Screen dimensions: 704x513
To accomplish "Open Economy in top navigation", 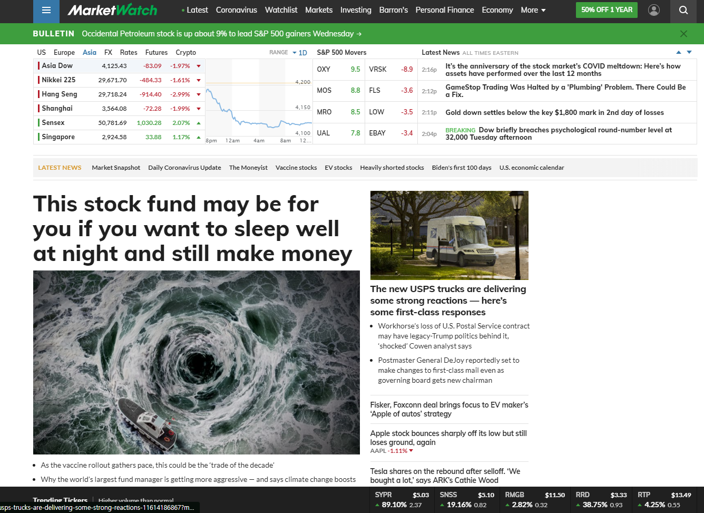I will (x=497, y=10).
